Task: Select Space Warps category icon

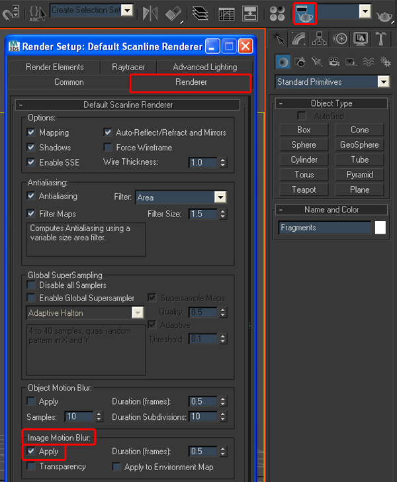Action: 368,62
